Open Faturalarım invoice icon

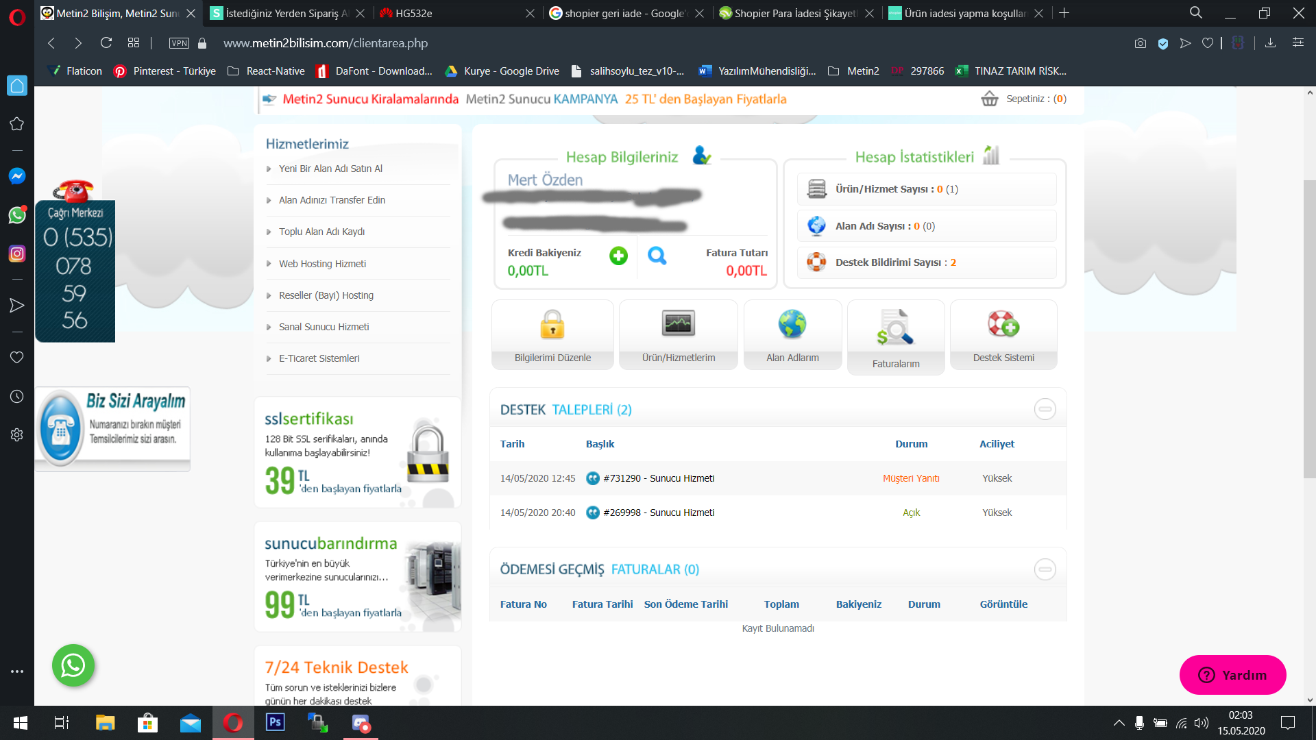tap(895, 327)
